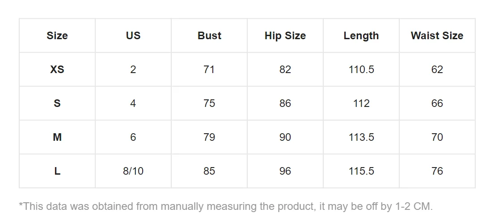Viewport: 490px width, 221px height.
Task: Click the S size row label
Action: (x=57, y=103)
